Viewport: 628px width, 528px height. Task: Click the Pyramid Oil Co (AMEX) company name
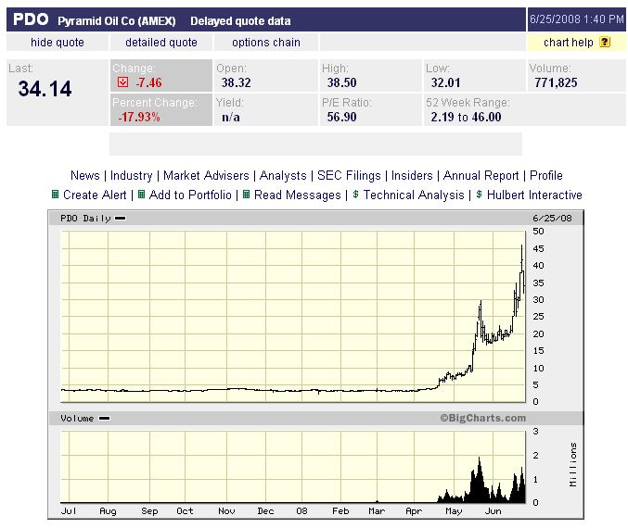tap(117, 20)
